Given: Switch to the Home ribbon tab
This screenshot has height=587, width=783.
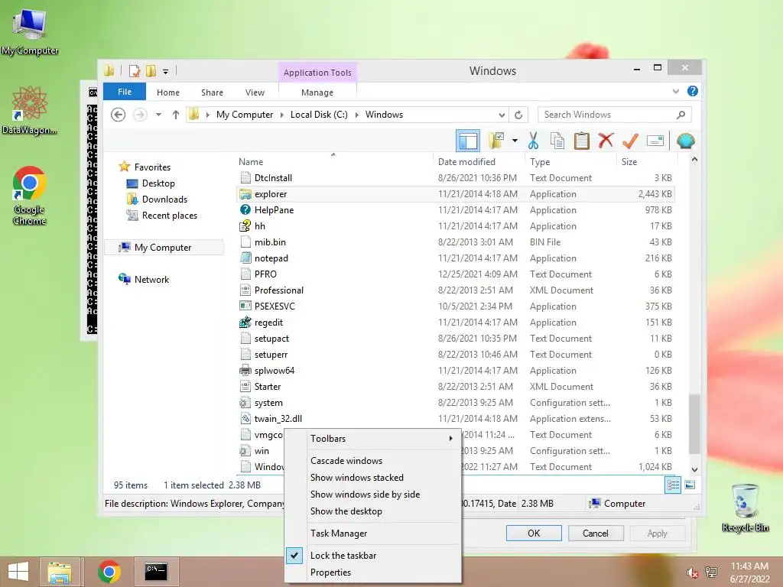Looking at the screenshot, I should [x=167, y=92].
